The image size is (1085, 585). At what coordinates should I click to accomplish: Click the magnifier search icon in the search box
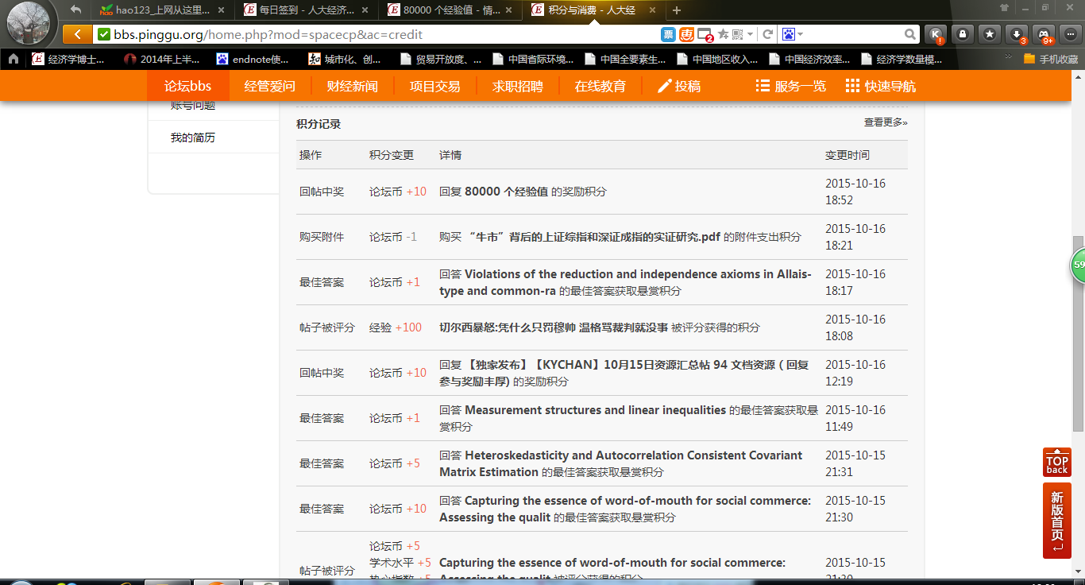[x=910, y=34]
